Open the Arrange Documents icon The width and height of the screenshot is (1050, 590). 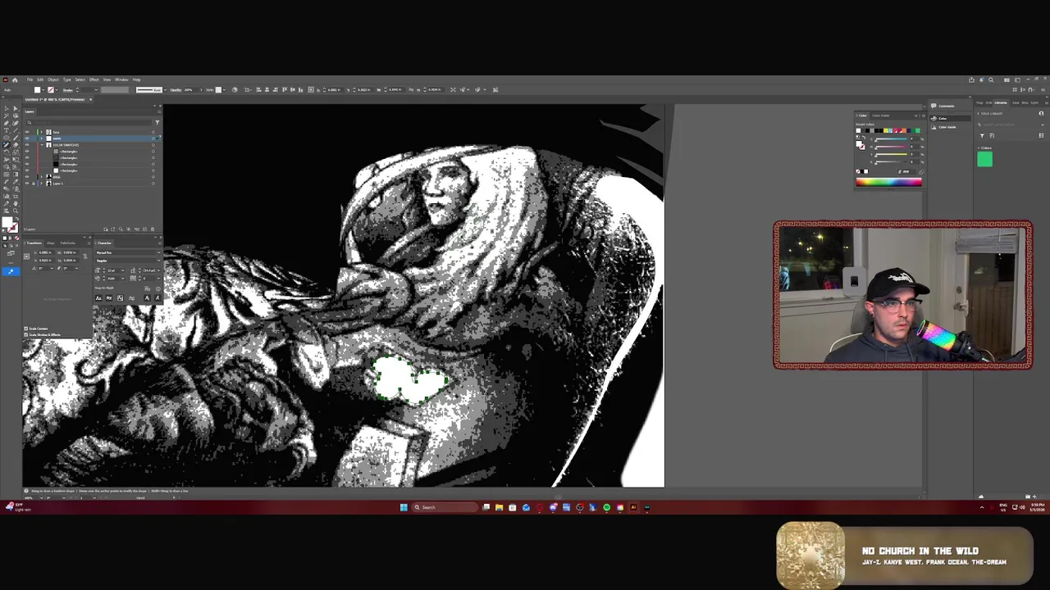pos(1007,79)
